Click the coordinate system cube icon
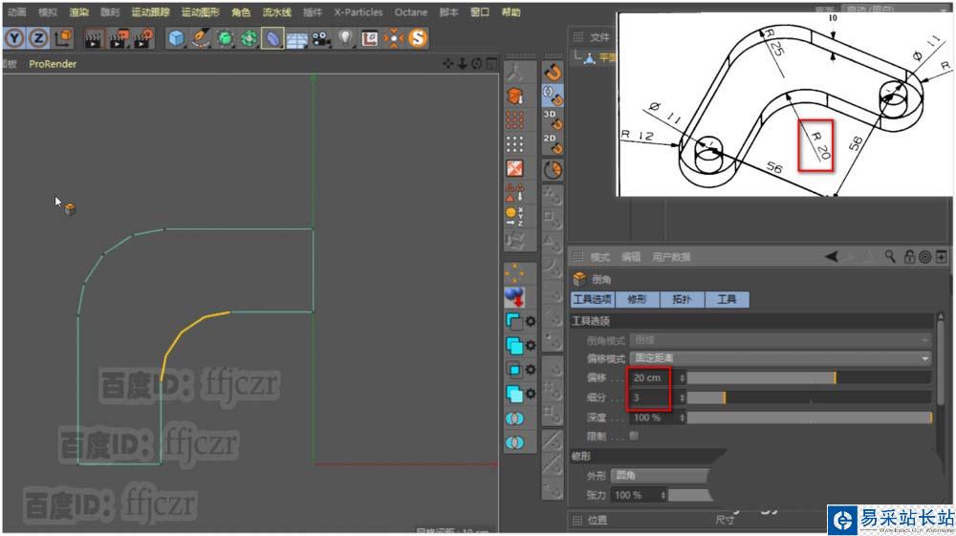 [63, 38]
